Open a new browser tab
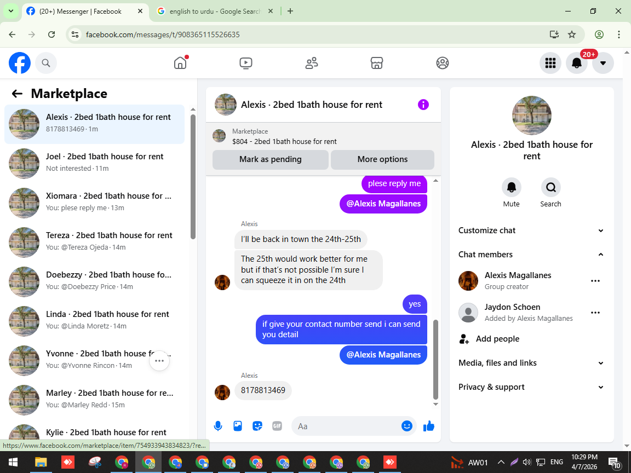Viewport: 631px width, 473px height. (290, 11)
